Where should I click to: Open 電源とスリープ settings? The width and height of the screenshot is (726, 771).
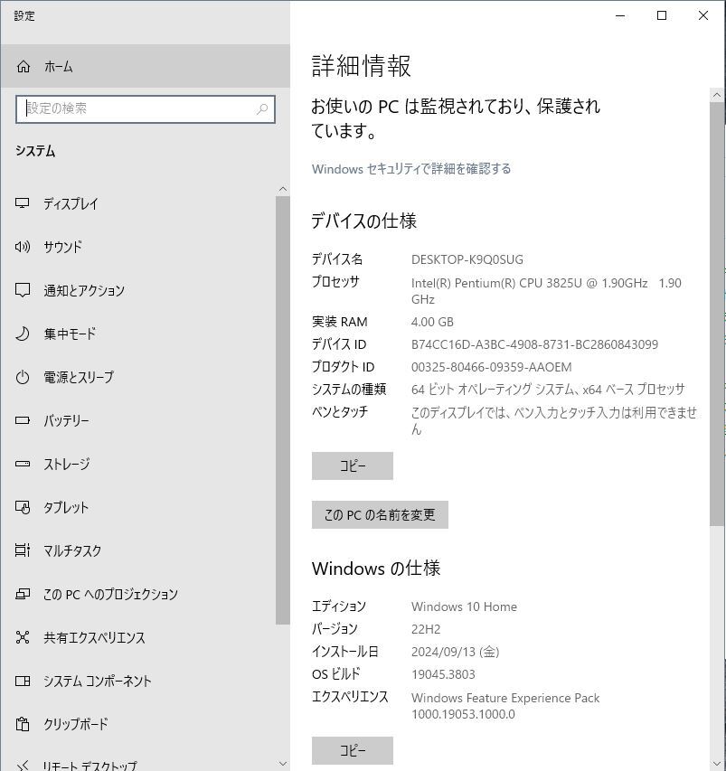(137, 377)
